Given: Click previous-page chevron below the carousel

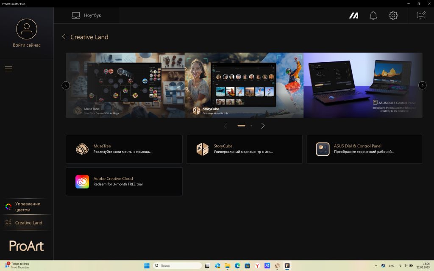Looking at the screenshot, I should [225, 126].
